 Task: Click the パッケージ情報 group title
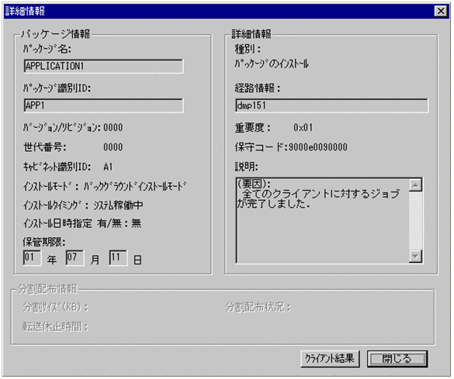tap(56, 34)
